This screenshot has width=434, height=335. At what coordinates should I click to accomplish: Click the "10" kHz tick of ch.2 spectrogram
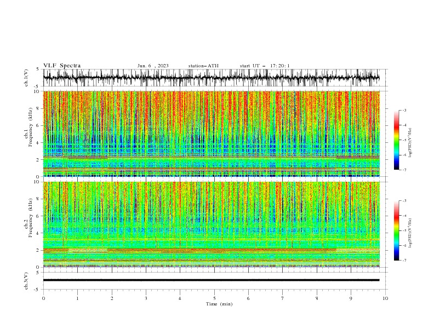pos(37,182)
